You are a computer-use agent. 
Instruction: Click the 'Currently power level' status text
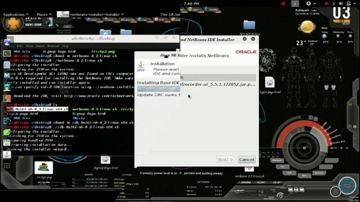[x=182, y=173]
